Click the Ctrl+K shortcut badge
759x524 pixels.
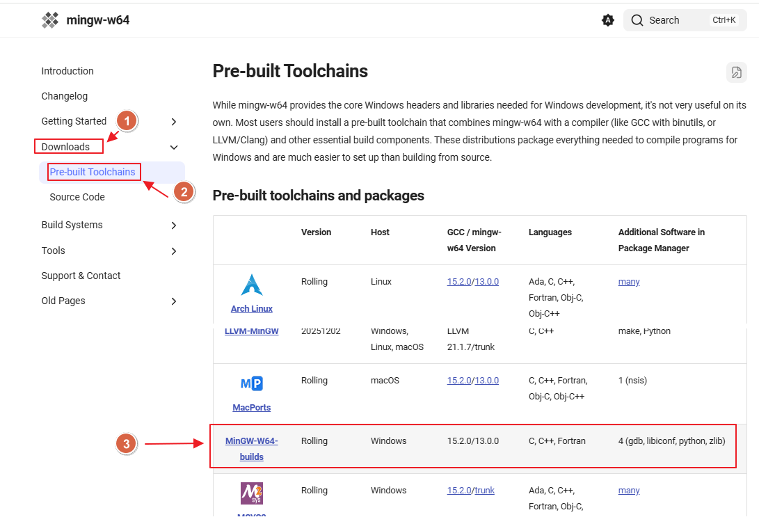pos(724,20)
